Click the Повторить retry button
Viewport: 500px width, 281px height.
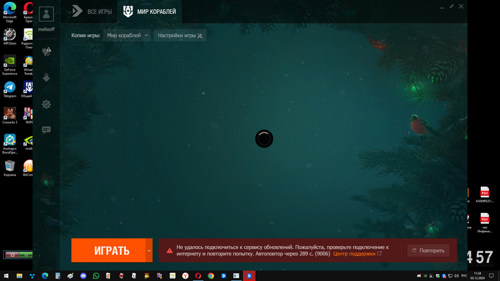pyautogui.click(x=428, y=250)
